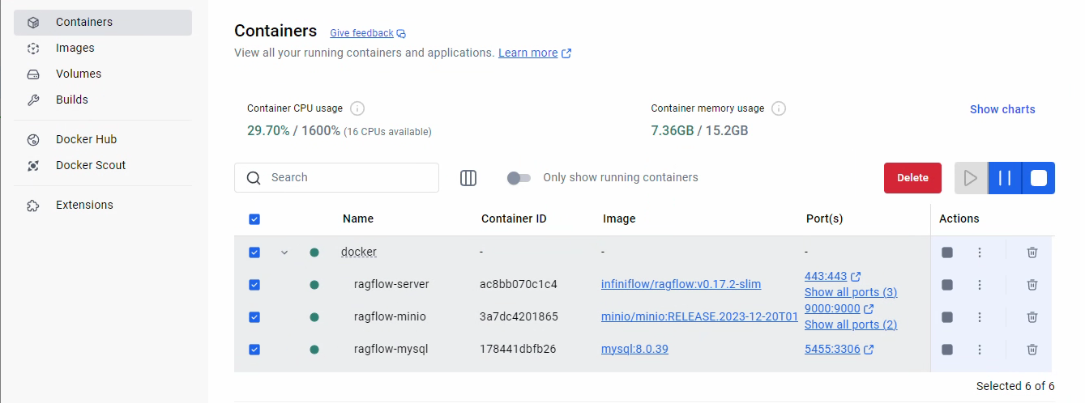The width and height of the screenshot is (1085, 403).
Task: Open the column display settings icon
Action: pos(468,178)
